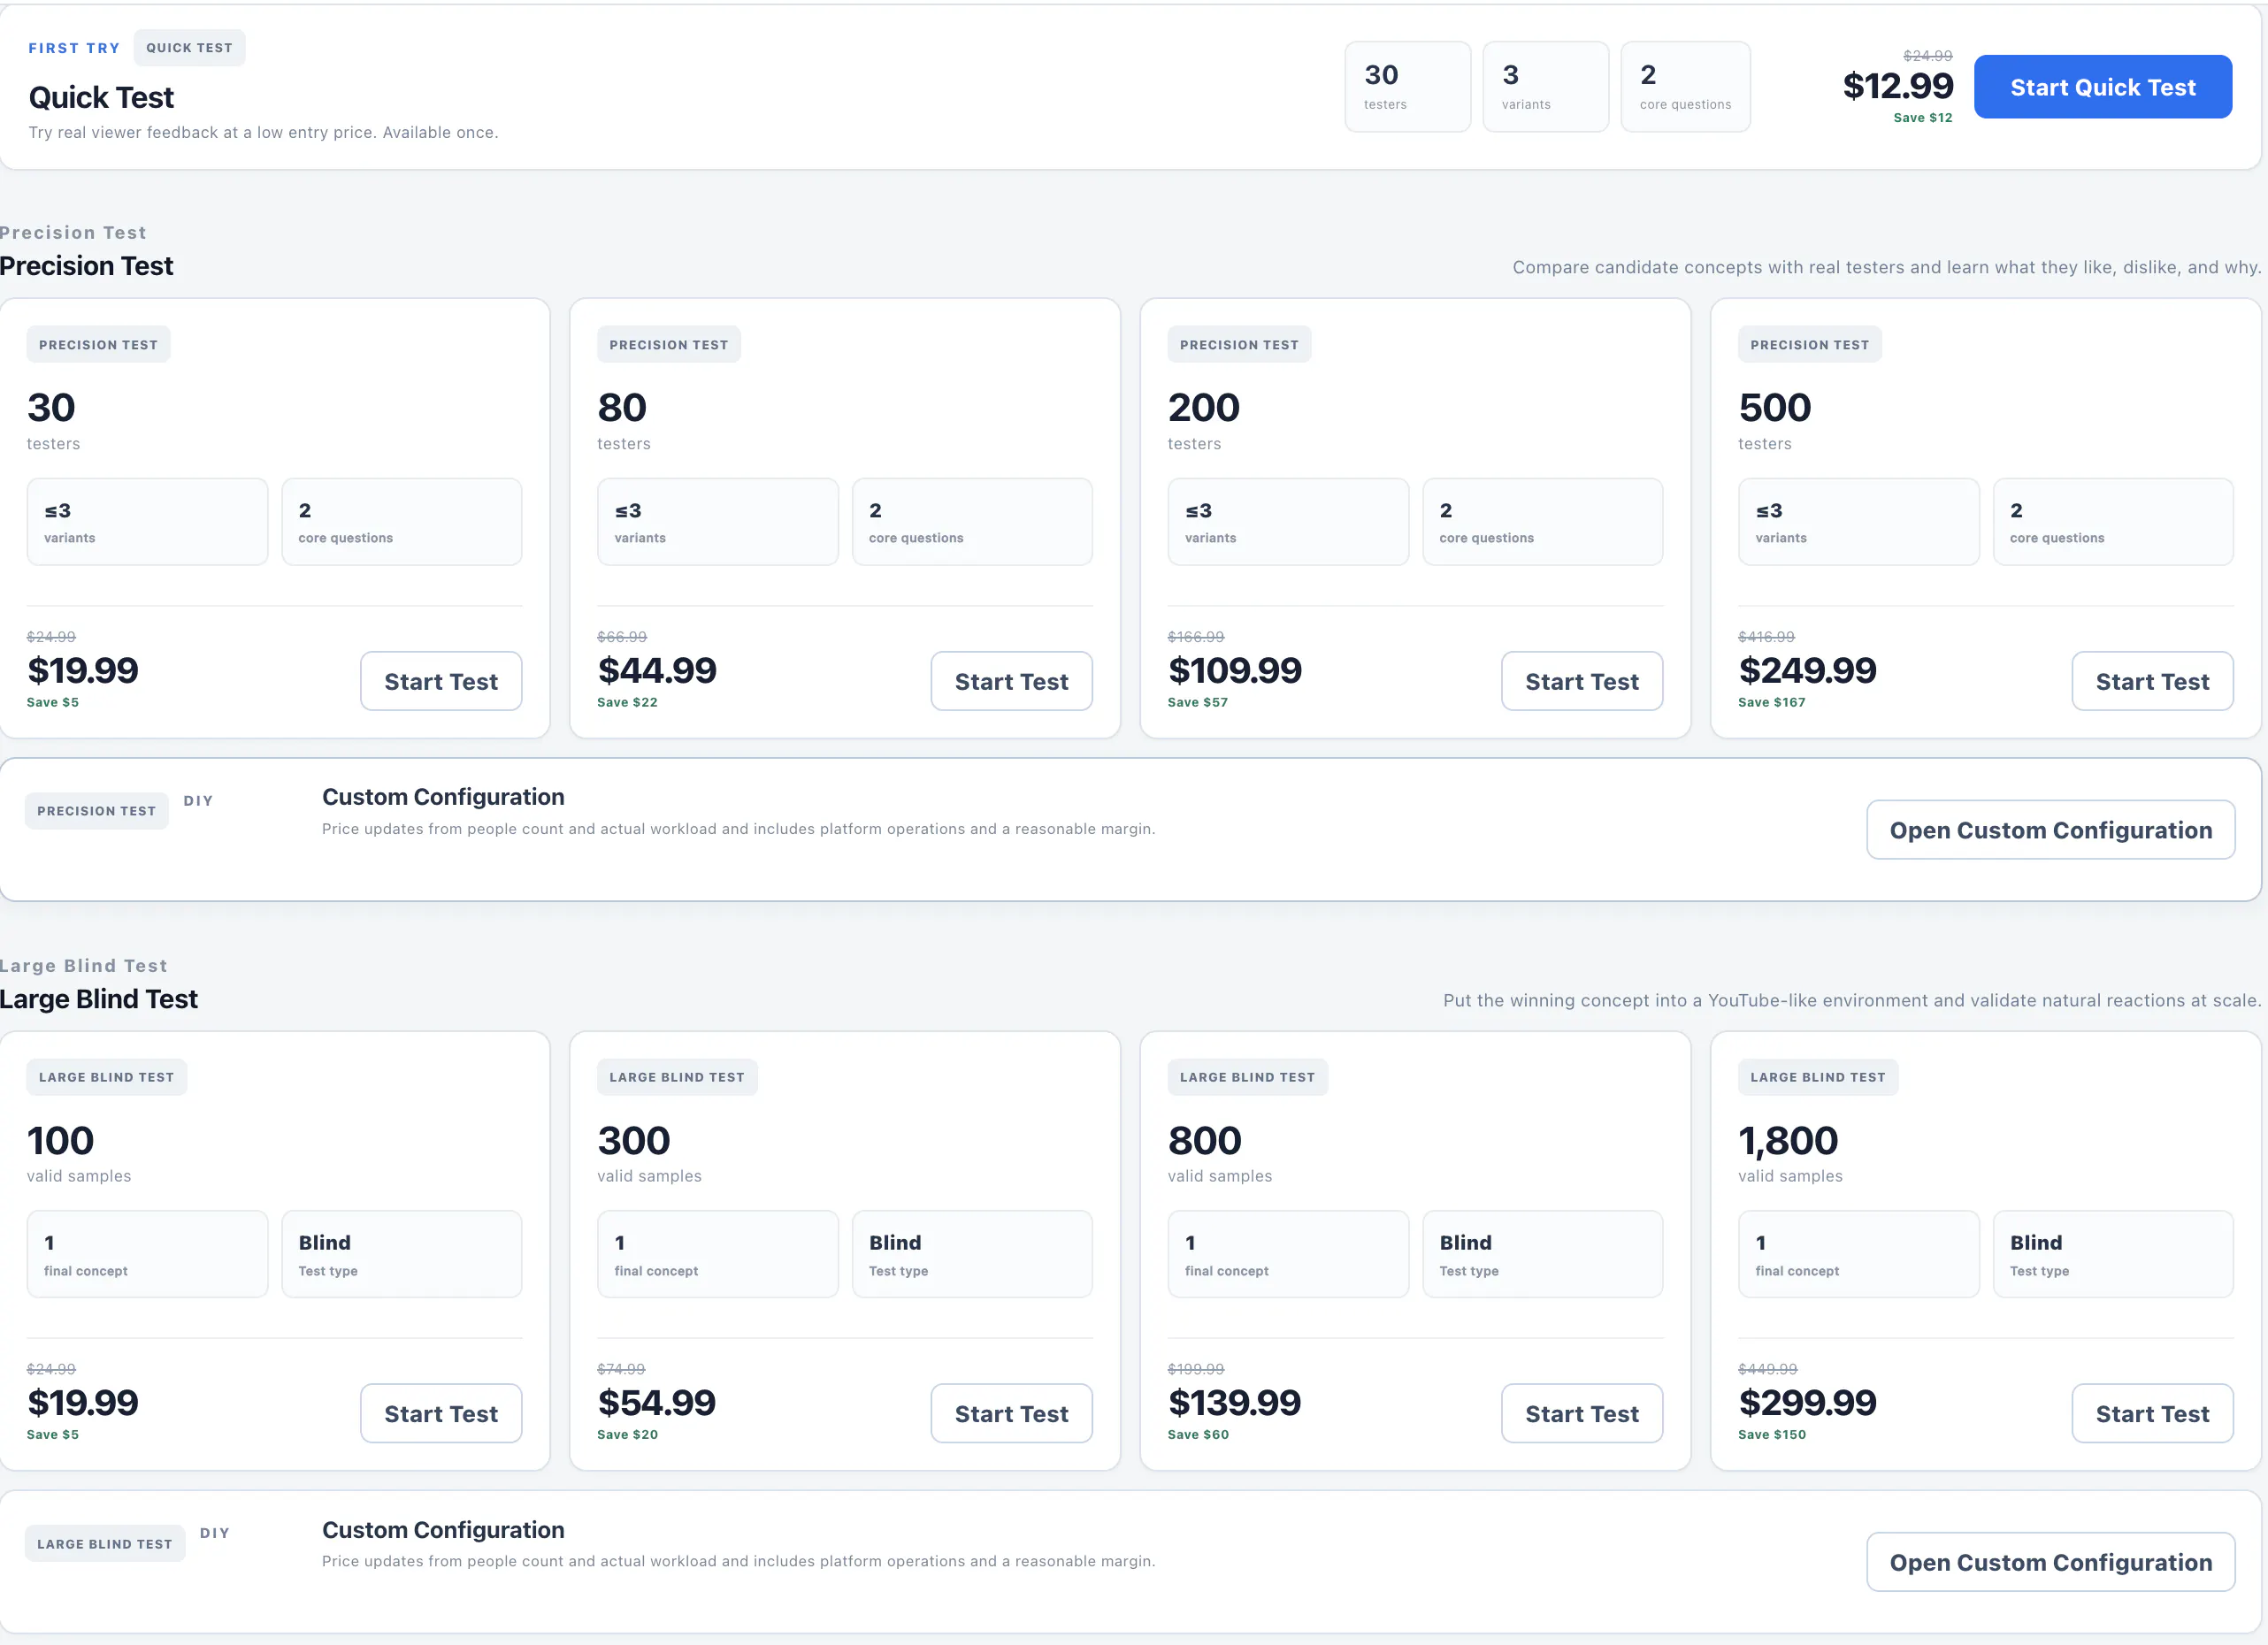2268x1645 pixels.
Task: Click the Precision Test section heading
Action: point(87,266)
